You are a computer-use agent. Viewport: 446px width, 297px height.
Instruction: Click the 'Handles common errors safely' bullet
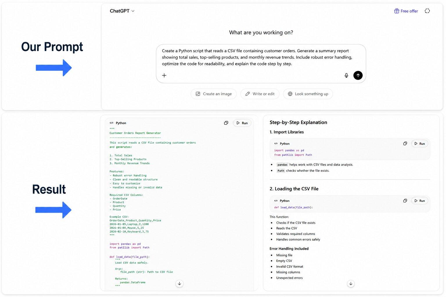pos(298,240)
